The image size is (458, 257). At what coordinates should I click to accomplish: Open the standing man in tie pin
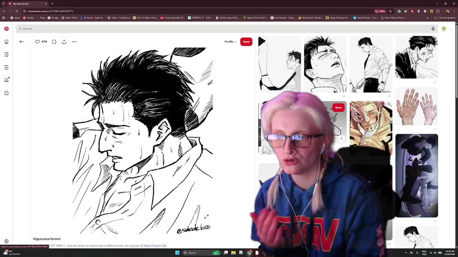371,64
